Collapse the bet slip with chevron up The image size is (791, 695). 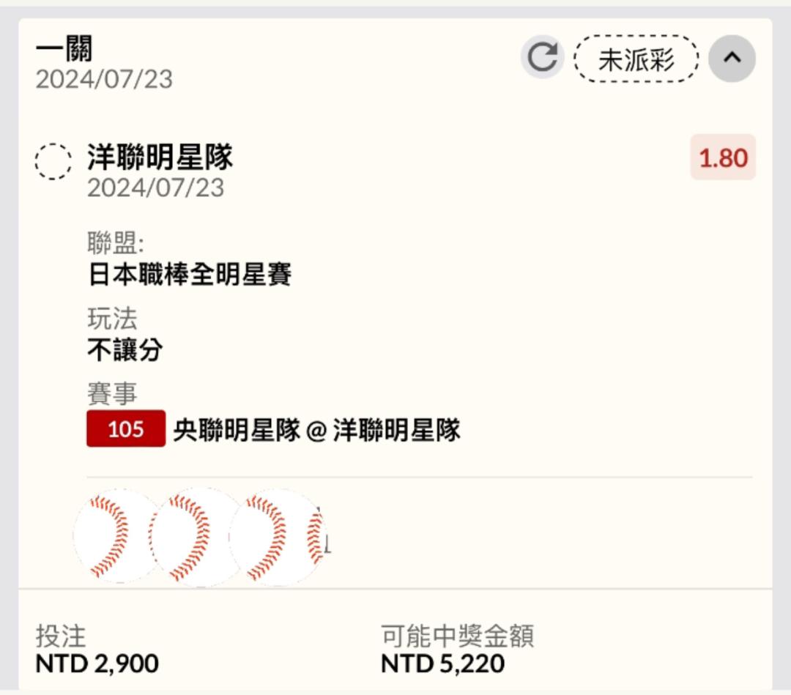click(x=732, y=59)
